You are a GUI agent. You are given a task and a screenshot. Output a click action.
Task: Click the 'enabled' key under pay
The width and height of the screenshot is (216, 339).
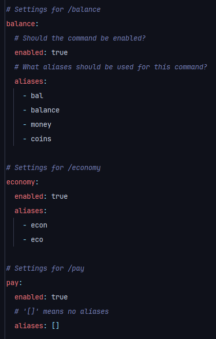29,297
